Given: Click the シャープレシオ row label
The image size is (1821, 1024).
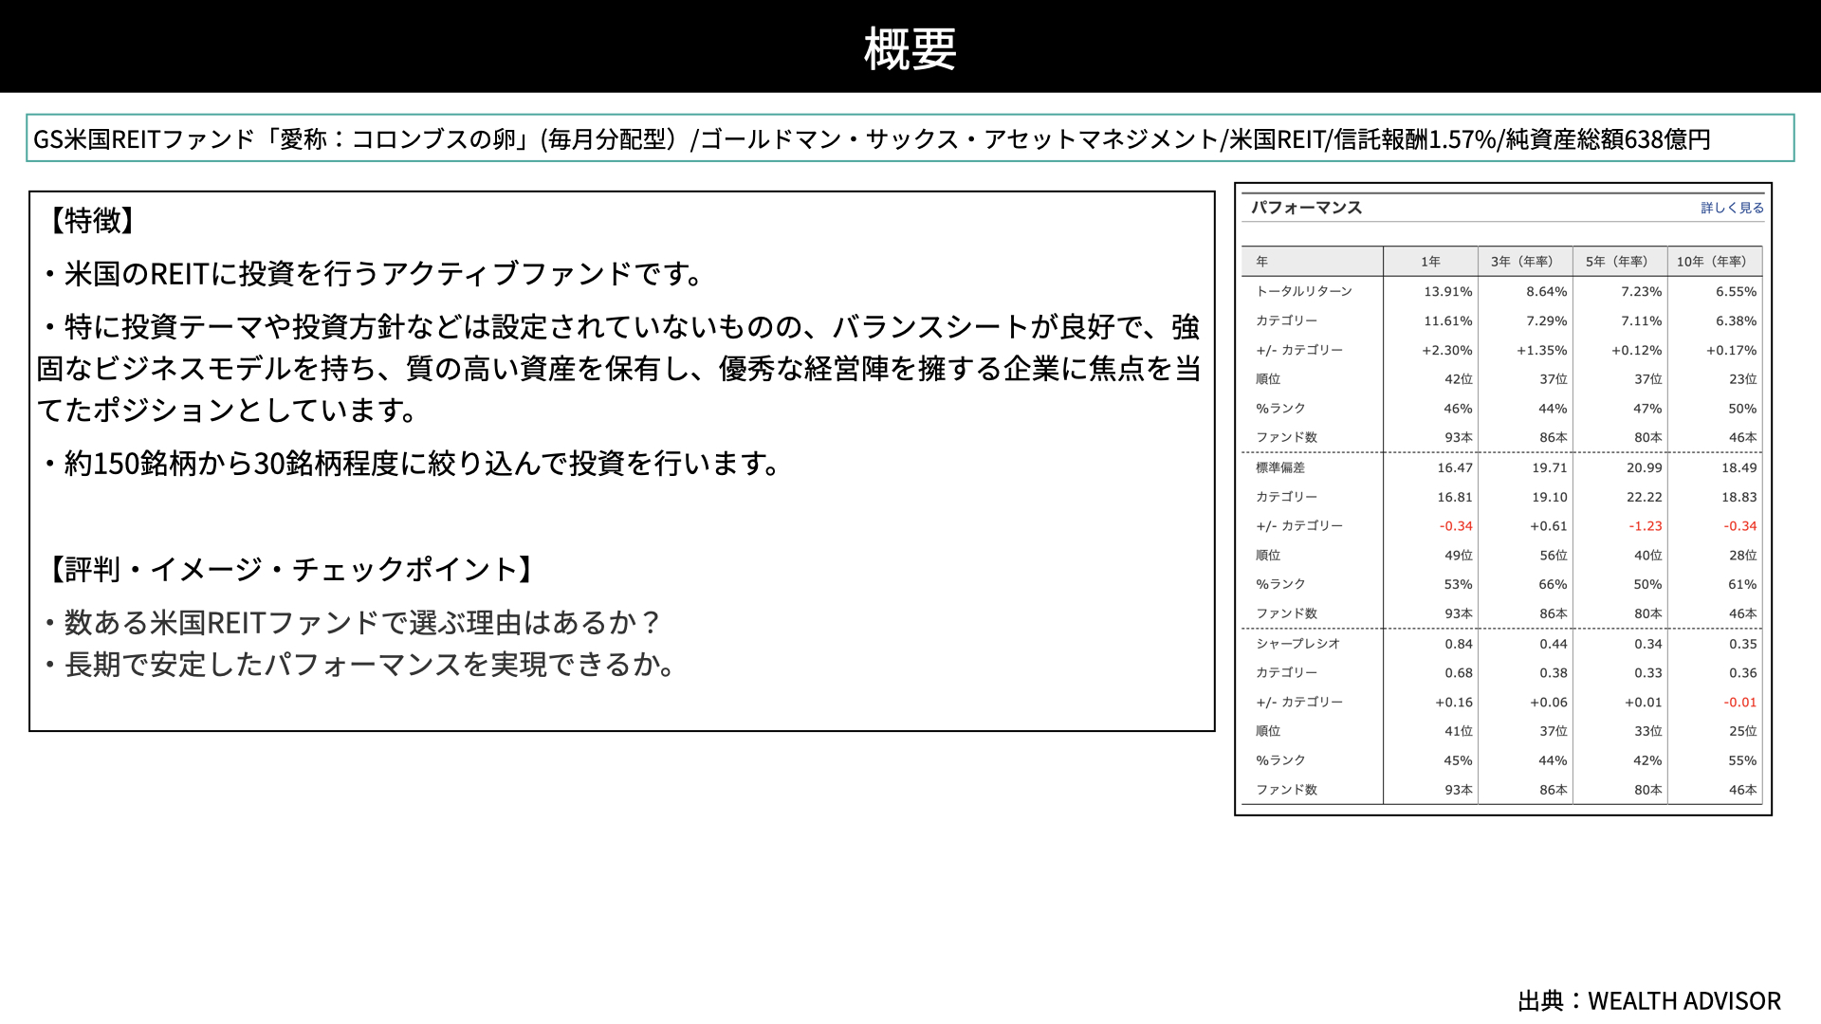Looking at the screenshot, I should (1298, 644).
